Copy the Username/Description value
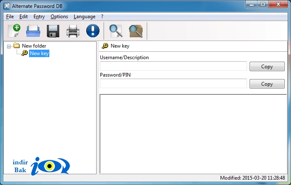This screenshot has height=185, width=291. [x=267, y=66]
